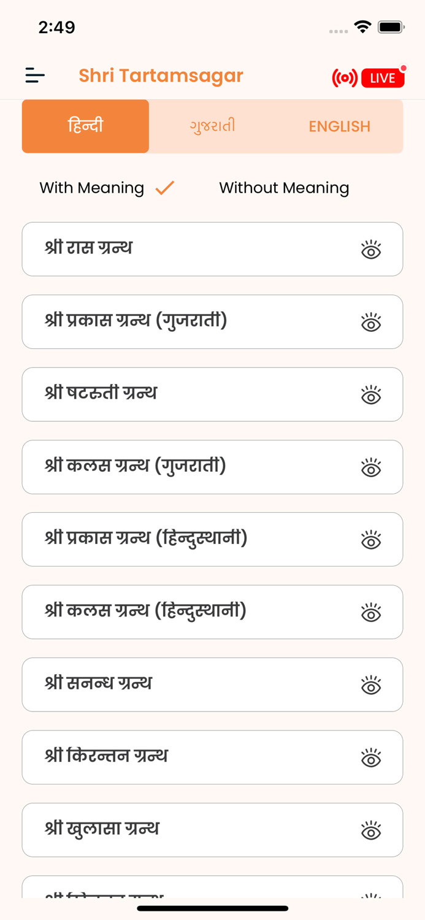Select the Without Meaning option
The height and width of the screenshot is (920, 425).
pyautogui.click(x=284, y=188)
